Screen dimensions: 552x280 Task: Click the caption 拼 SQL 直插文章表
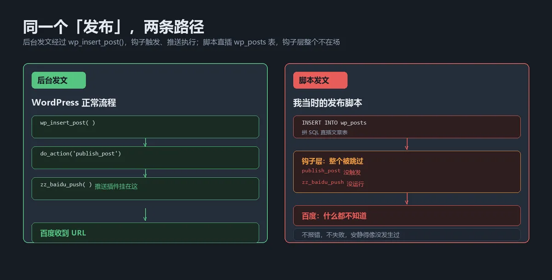[x=325, y=132]
